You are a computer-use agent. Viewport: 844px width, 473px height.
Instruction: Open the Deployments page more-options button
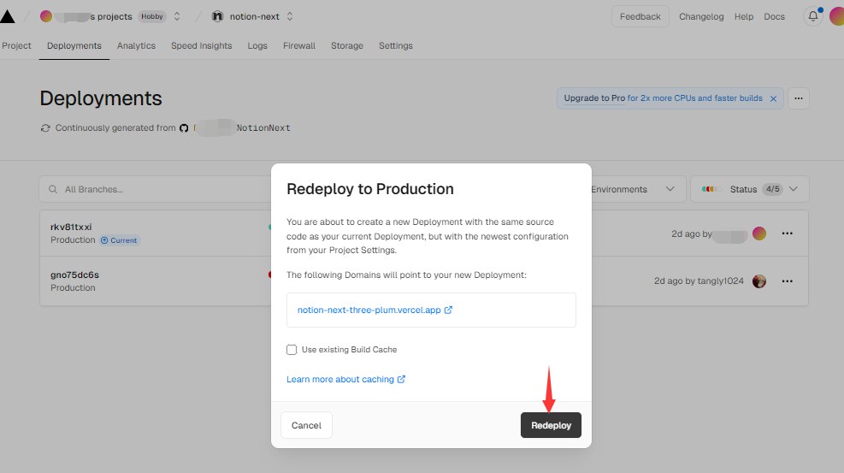798,98
